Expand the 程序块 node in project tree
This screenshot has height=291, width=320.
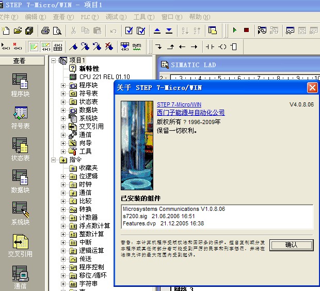pyautogui.click(x=63, y=85)
